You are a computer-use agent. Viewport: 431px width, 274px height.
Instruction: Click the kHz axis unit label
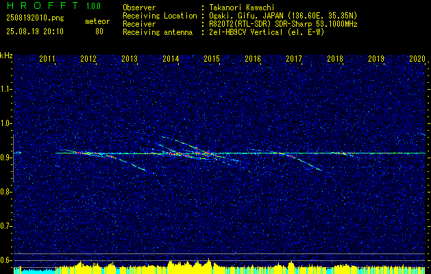click(x=6, y=55)
